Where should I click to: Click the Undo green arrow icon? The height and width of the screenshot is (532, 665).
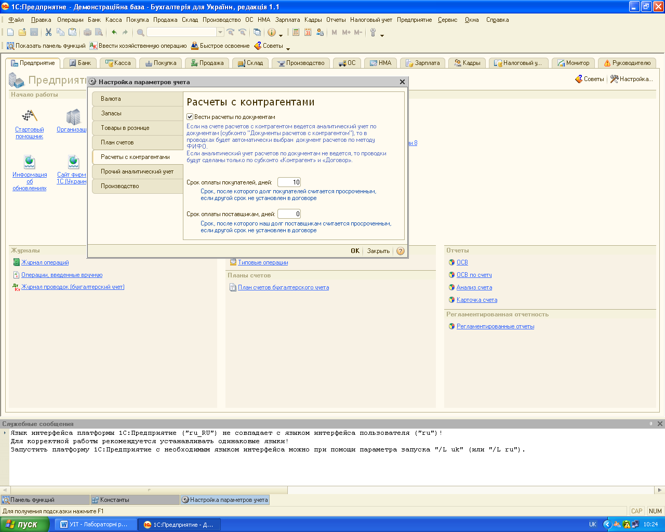click(x=114, y=32)
